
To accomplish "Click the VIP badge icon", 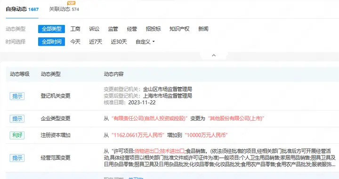I will (72, 3).
